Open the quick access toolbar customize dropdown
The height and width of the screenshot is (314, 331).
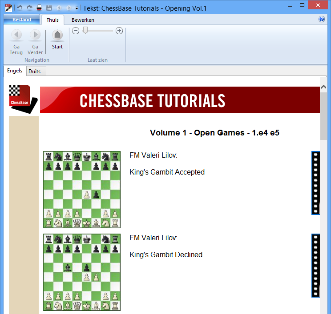[x=77, y=8]
